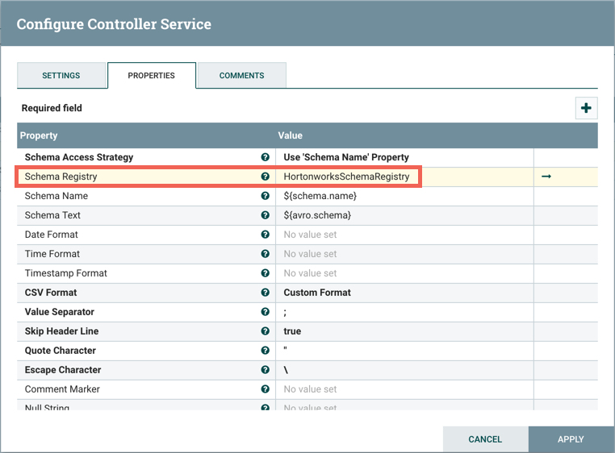615x453 pixels.
Task: Show help for Schema Name property
Action: [266, 196]
